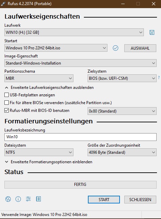Open the Größe der Zuordnungseinheit dropdown
This screenshot has width=161, height=219.
point(122,152)
